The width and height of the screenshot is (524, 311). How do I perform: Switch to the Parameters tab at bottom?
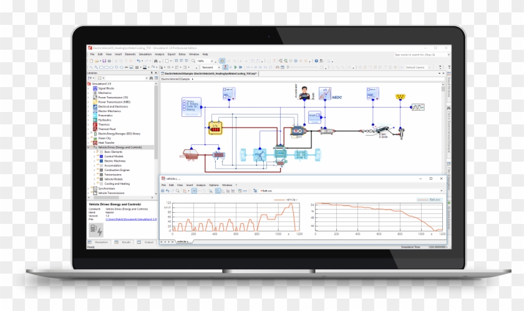tap(99, 243)
